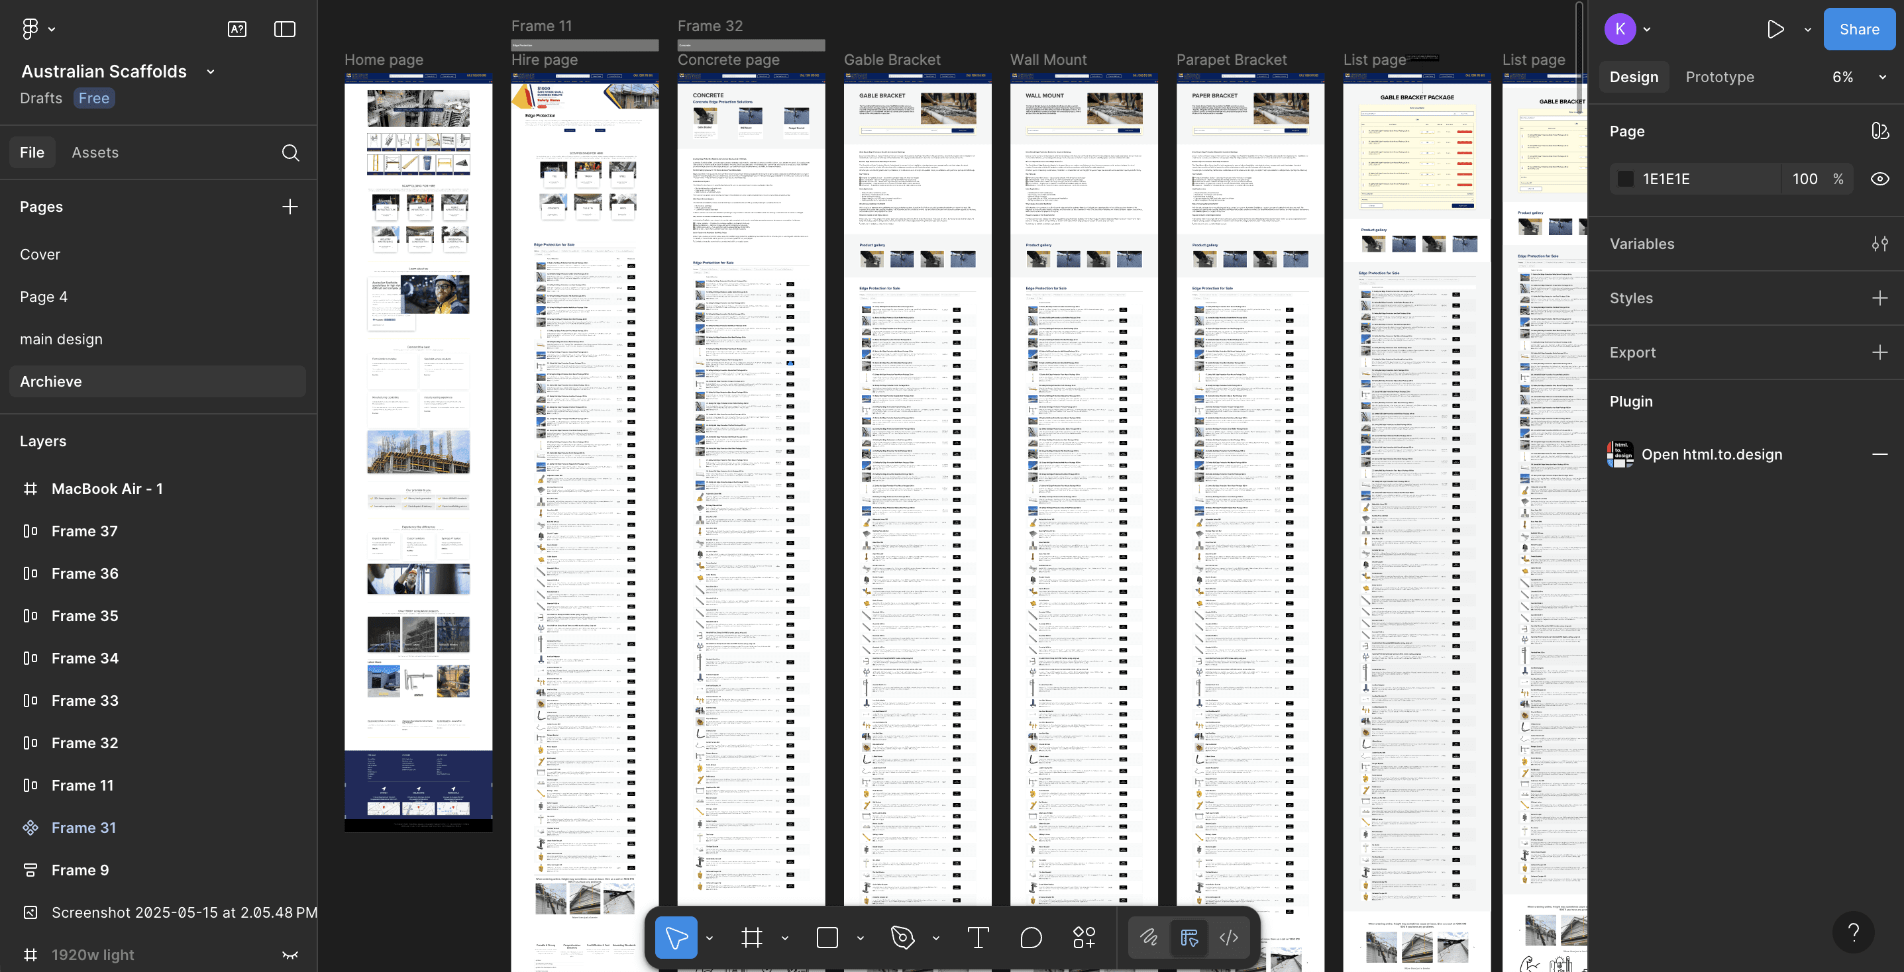Screen dimensions: 1904x972
Task: Toggle page background visibility eye
Action: (x=1879, y=179)
